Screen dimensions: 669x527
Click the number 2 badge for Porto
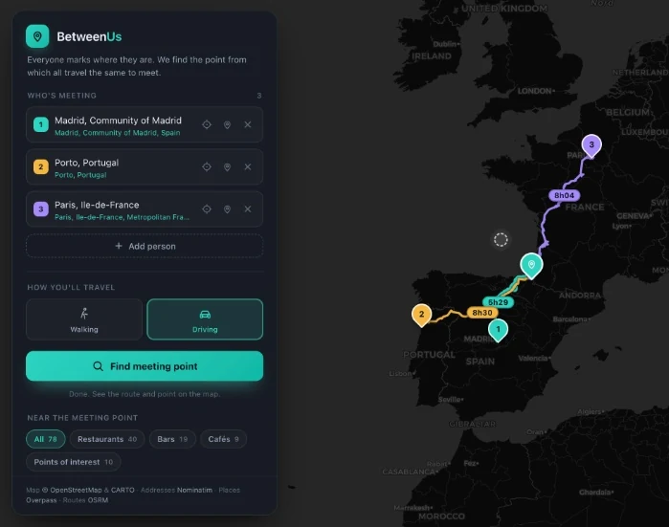pos(41,166)
